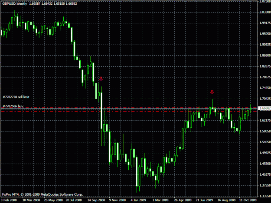Click the 1.82675 price axis label
The width and height of the screenshot is (271, 203).
tap(265, 66)
